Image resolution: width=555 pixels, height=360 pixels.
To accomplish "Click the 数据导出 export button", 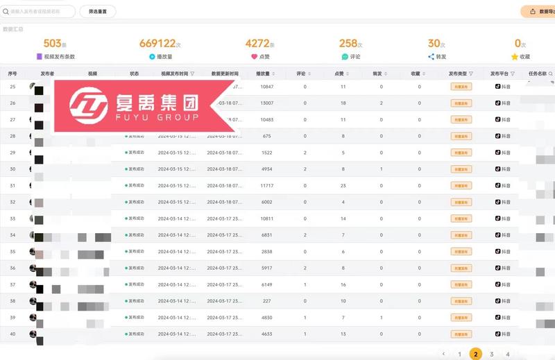I will [539, 12].
